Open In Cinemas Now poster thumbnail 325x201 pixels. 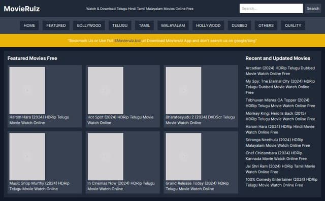tap(106, 156)
